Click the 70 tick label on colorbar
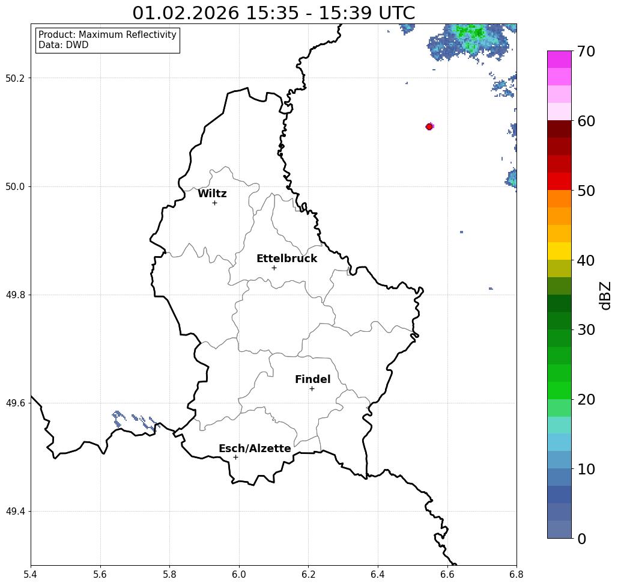The image size is (618, 585). tap(586, 52)
